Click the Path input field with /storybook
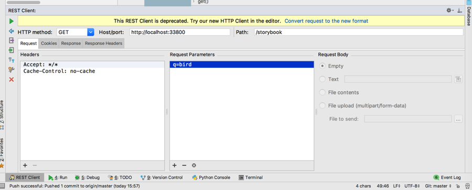 (x=359, y=32)
